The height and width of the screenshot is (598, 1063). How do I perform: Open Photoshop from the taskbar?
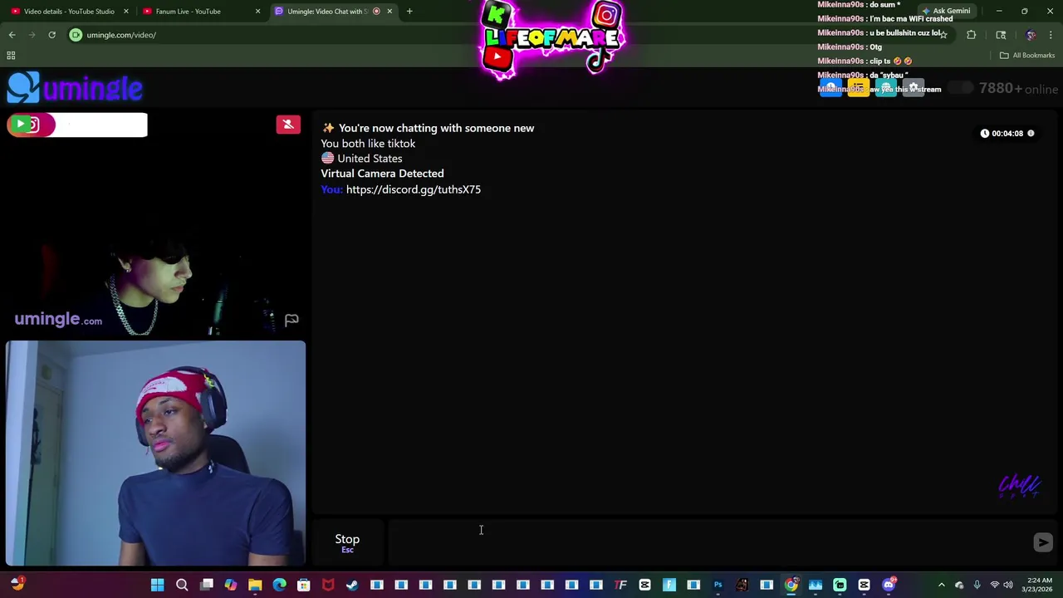coord(718,586)
